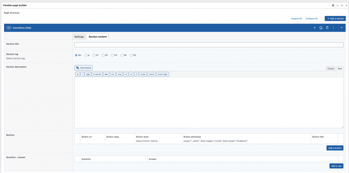
Task: Switch to the Settings tab
Action: click(x=79, y=37)
